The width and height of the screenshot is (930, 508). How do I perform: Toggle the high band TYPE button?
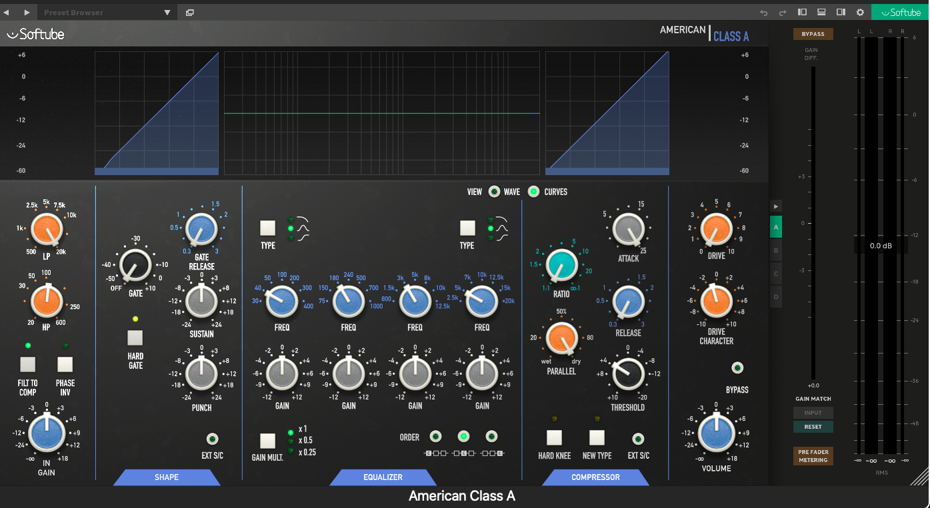[467, 228]
